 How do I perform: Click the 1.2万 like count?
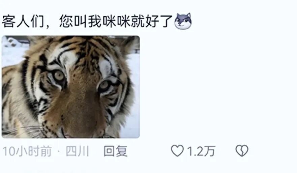[201, 151]
